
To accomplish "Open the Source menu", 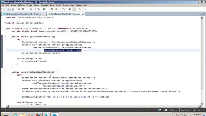I will point(14,5).
